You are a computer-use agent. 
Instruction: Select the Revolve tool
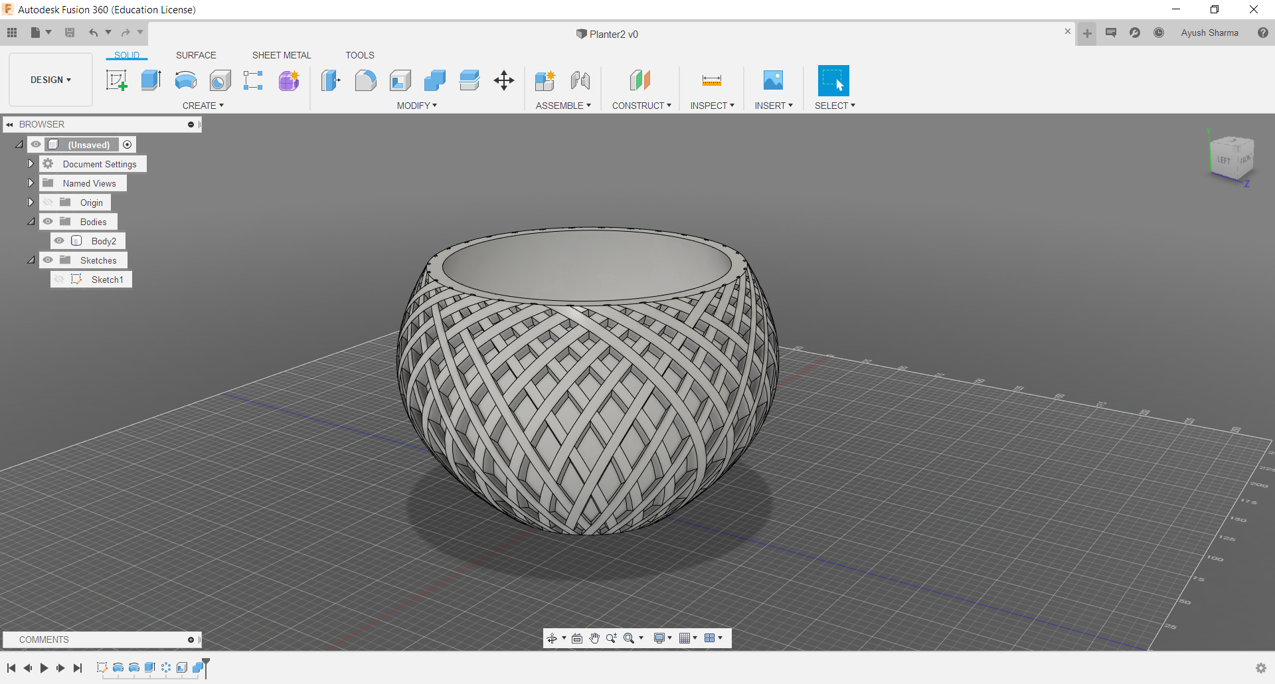coord(185,80)
